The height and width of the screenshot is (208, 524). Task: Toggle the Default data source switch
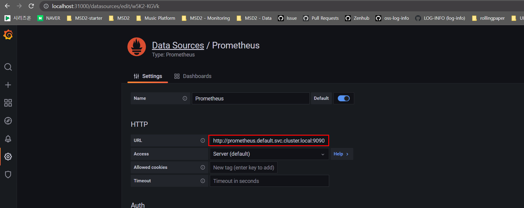click(343, 98)
